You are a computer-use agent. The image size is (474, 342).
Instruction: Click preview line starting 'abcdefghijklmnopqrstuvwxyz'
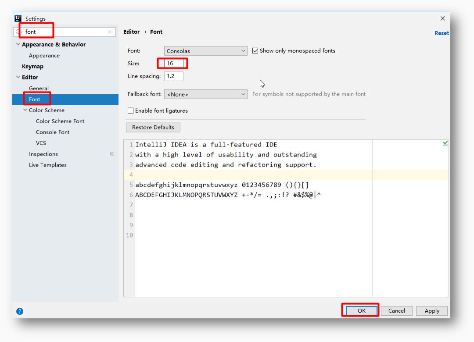[x=222, y=185]
